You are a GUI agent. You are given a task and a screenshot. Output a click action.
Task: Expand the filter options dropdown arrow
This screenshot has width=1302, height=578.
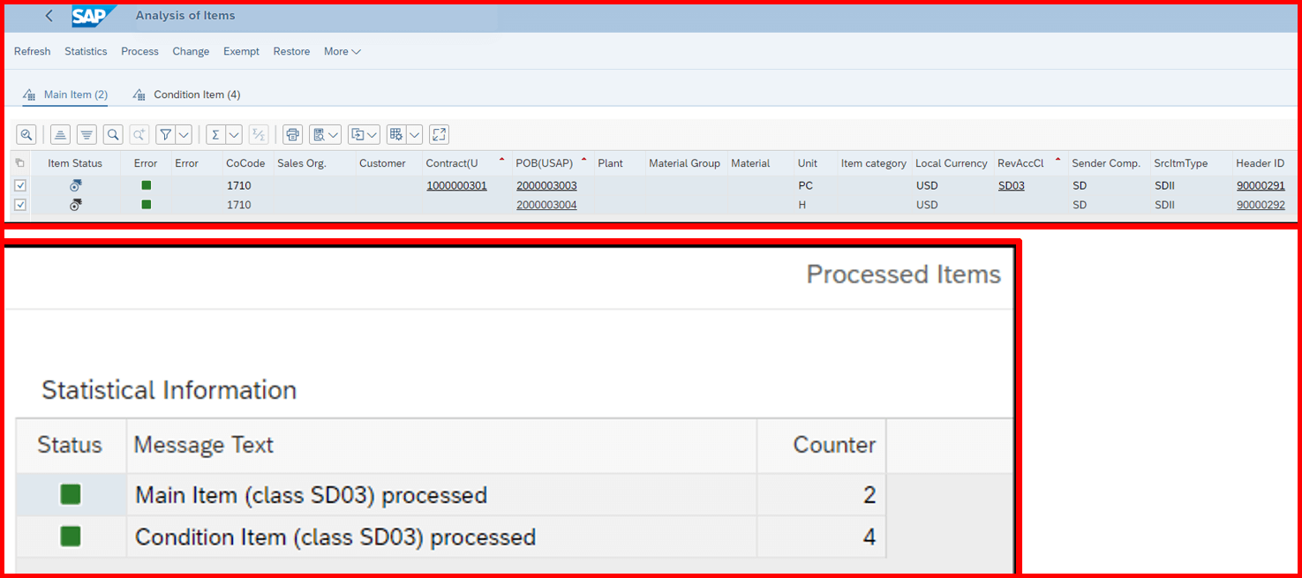(x=184, y=134)
